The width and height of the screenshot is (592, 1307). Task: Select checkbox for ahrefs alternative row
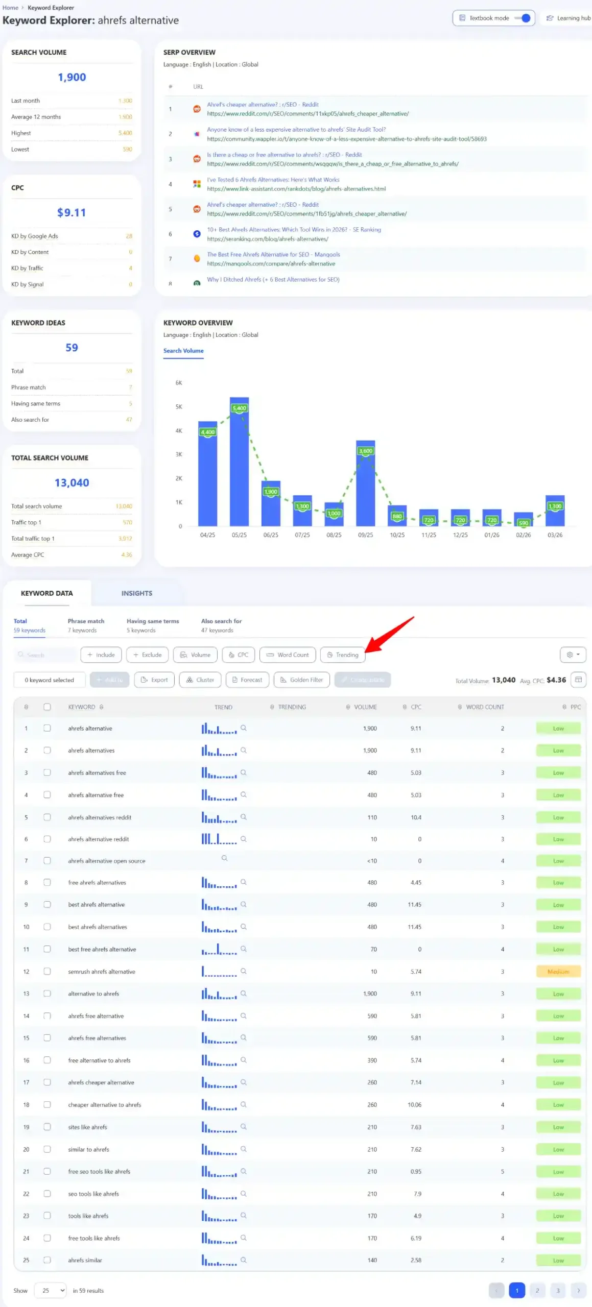(x=47, y=728)
